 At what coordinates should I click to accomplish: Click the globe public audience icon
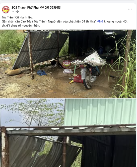click(x=18, y=12)
